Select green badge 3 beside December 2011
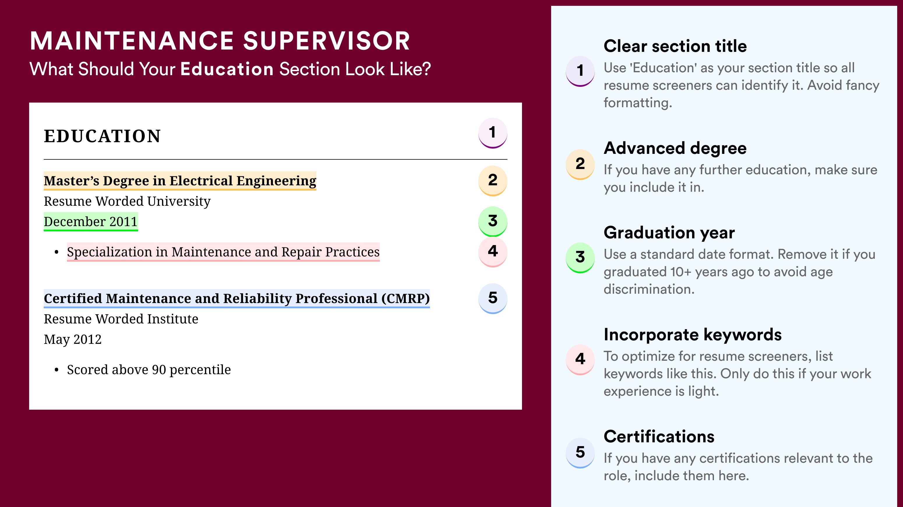903x507 pixels. (493, 221)
